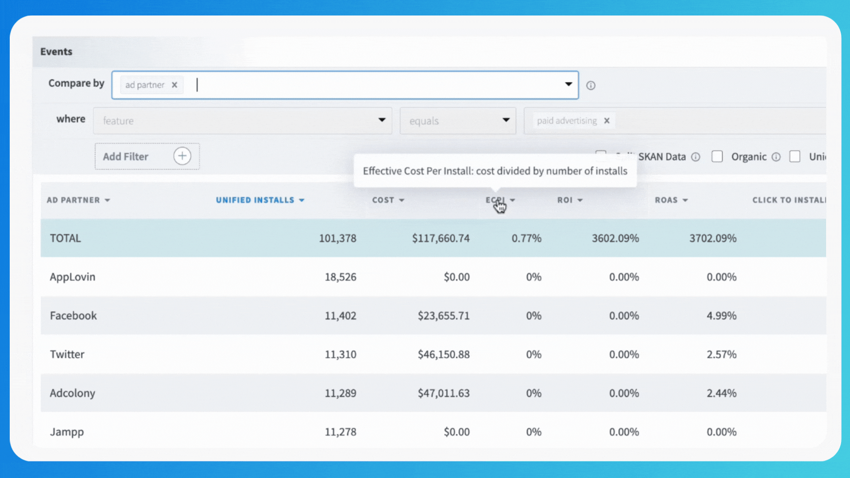Click the info icon next to SKAN Data
Viewport: 850px width, 478px height.
696,156
